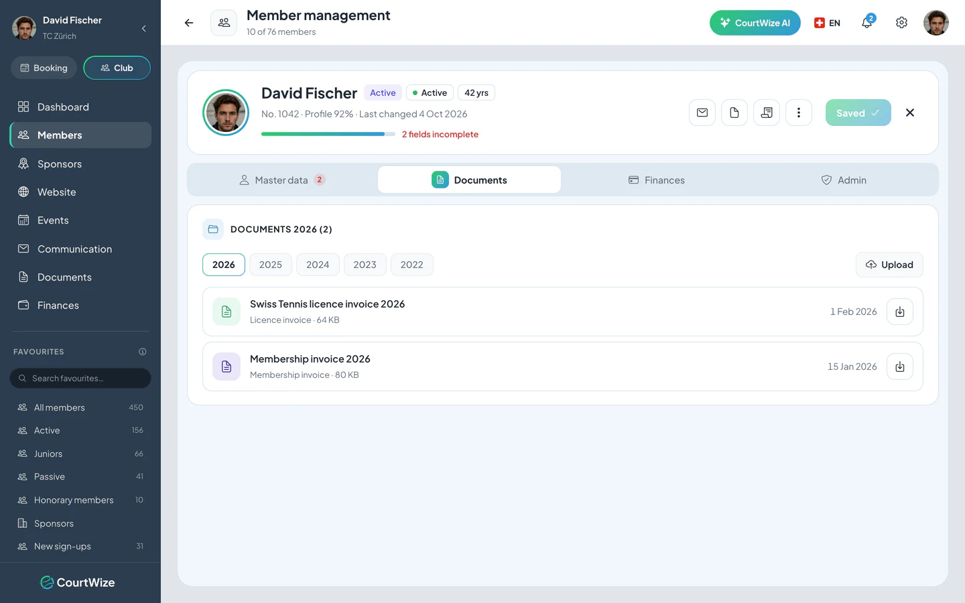Go to Sponsors in main navigation
The image size is (965, 603).
(x=80, y=163)
